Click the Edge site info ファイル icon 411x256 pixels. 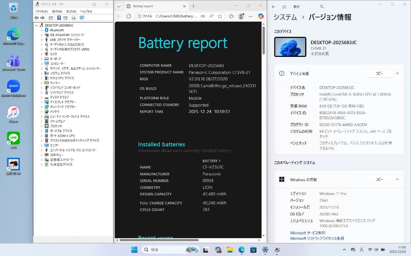[x=145, y=16]
